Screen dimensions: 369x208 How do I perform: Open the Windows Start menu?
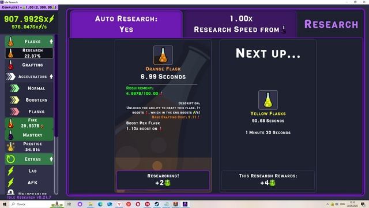click(x=4, y=204)
